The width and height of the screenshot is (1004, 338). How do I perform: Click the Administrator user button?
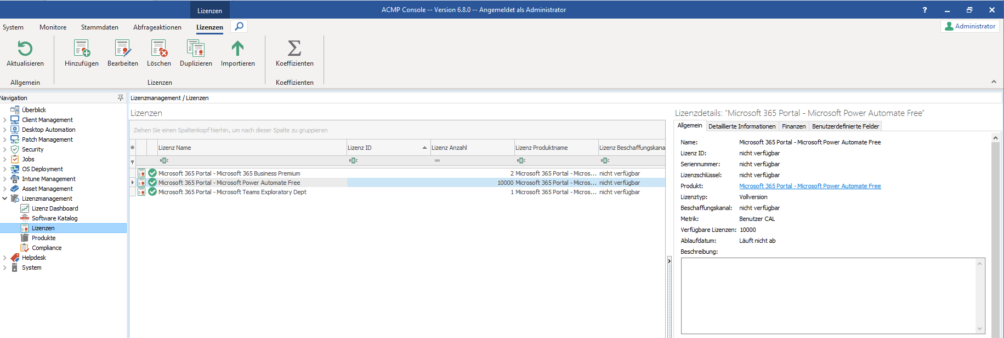969,26
